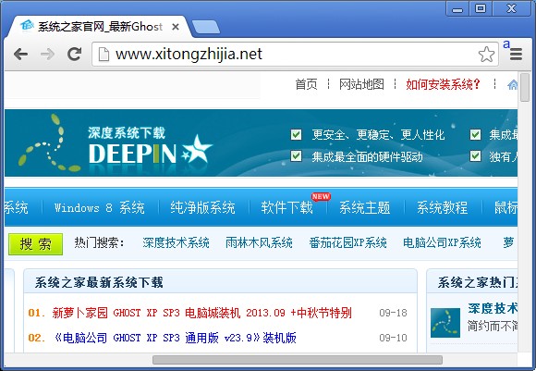Click the DEEPIN 深度系统下载 banner logo
536x371 pixels.
pos(116,143)
